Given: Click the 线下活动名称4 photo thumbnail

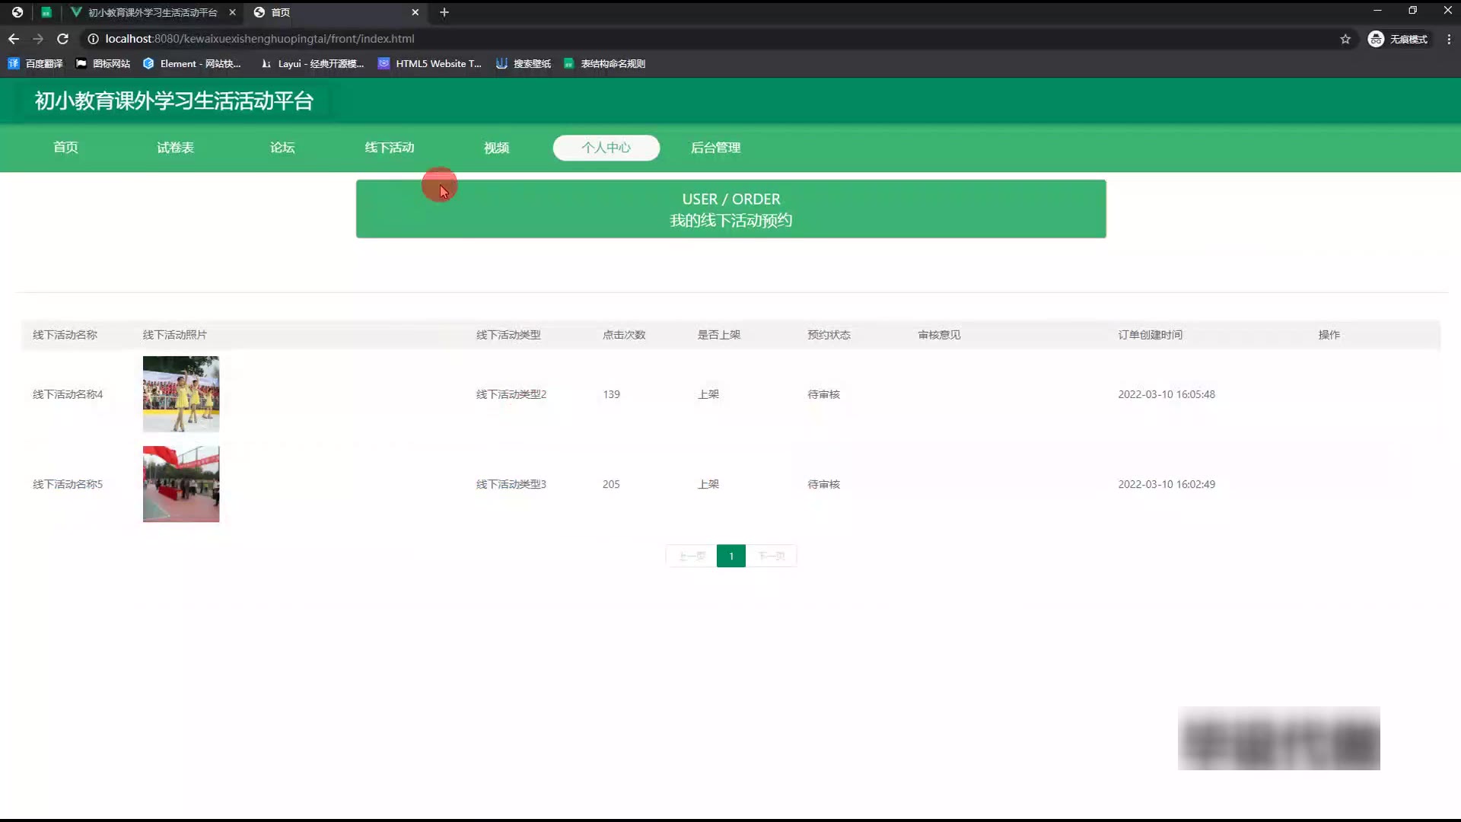Looking at the screenshot, I should pyautogui.click(x=181, y=394).
